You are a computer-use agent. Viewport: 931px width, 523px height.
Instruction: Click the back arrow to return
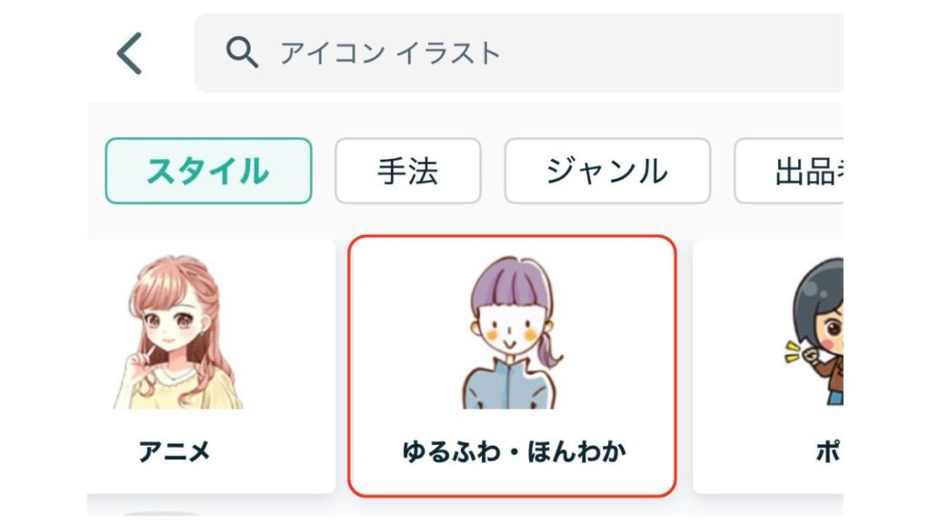click(129, 52)
